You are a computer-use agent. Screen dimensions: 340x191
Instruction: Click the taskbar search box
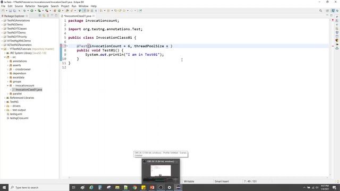point(39,187)
